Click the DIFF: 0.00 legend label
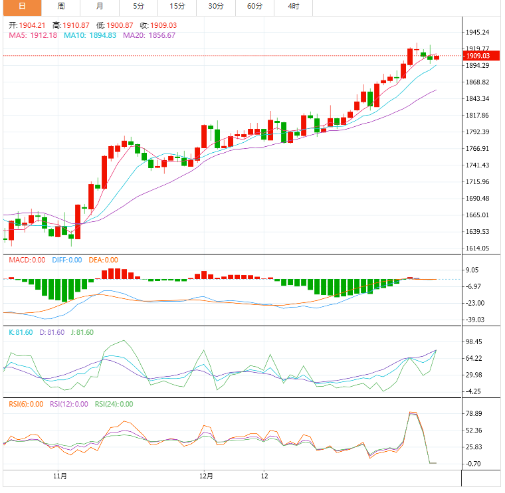 coord(65,260)
